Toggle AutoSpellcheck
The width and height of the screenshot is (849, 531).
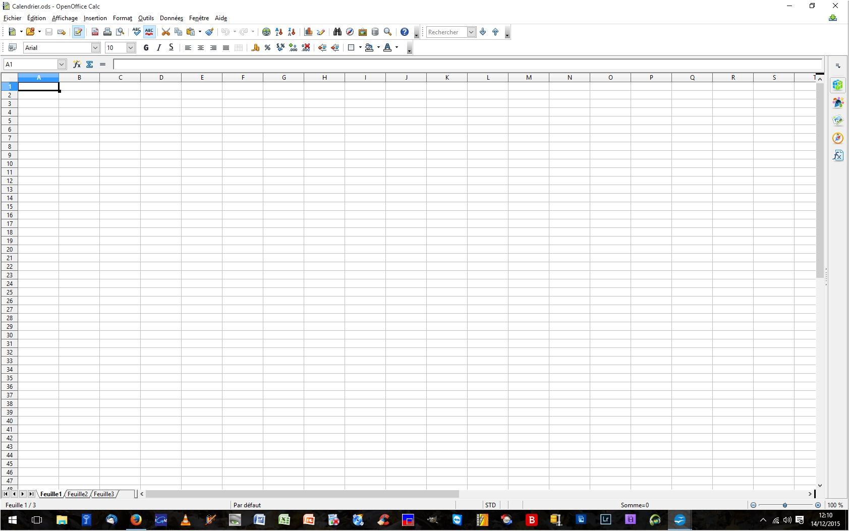pos(149,32)
